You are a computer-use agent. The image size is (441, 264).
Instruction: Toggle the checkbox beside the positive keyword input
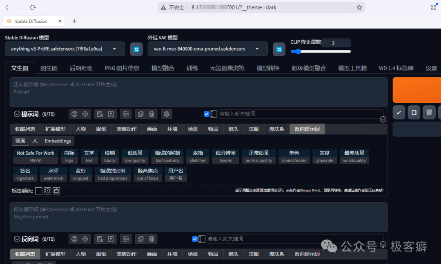coord(207,114)
